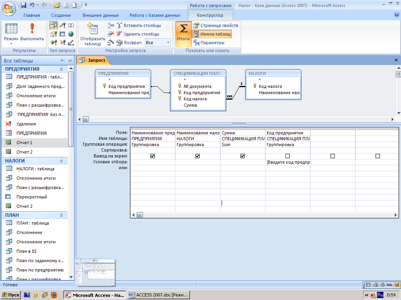This screenshot has height=300, width=401.
Task: Select the Конструктор ribbon tab
Action: click(210, 15)
